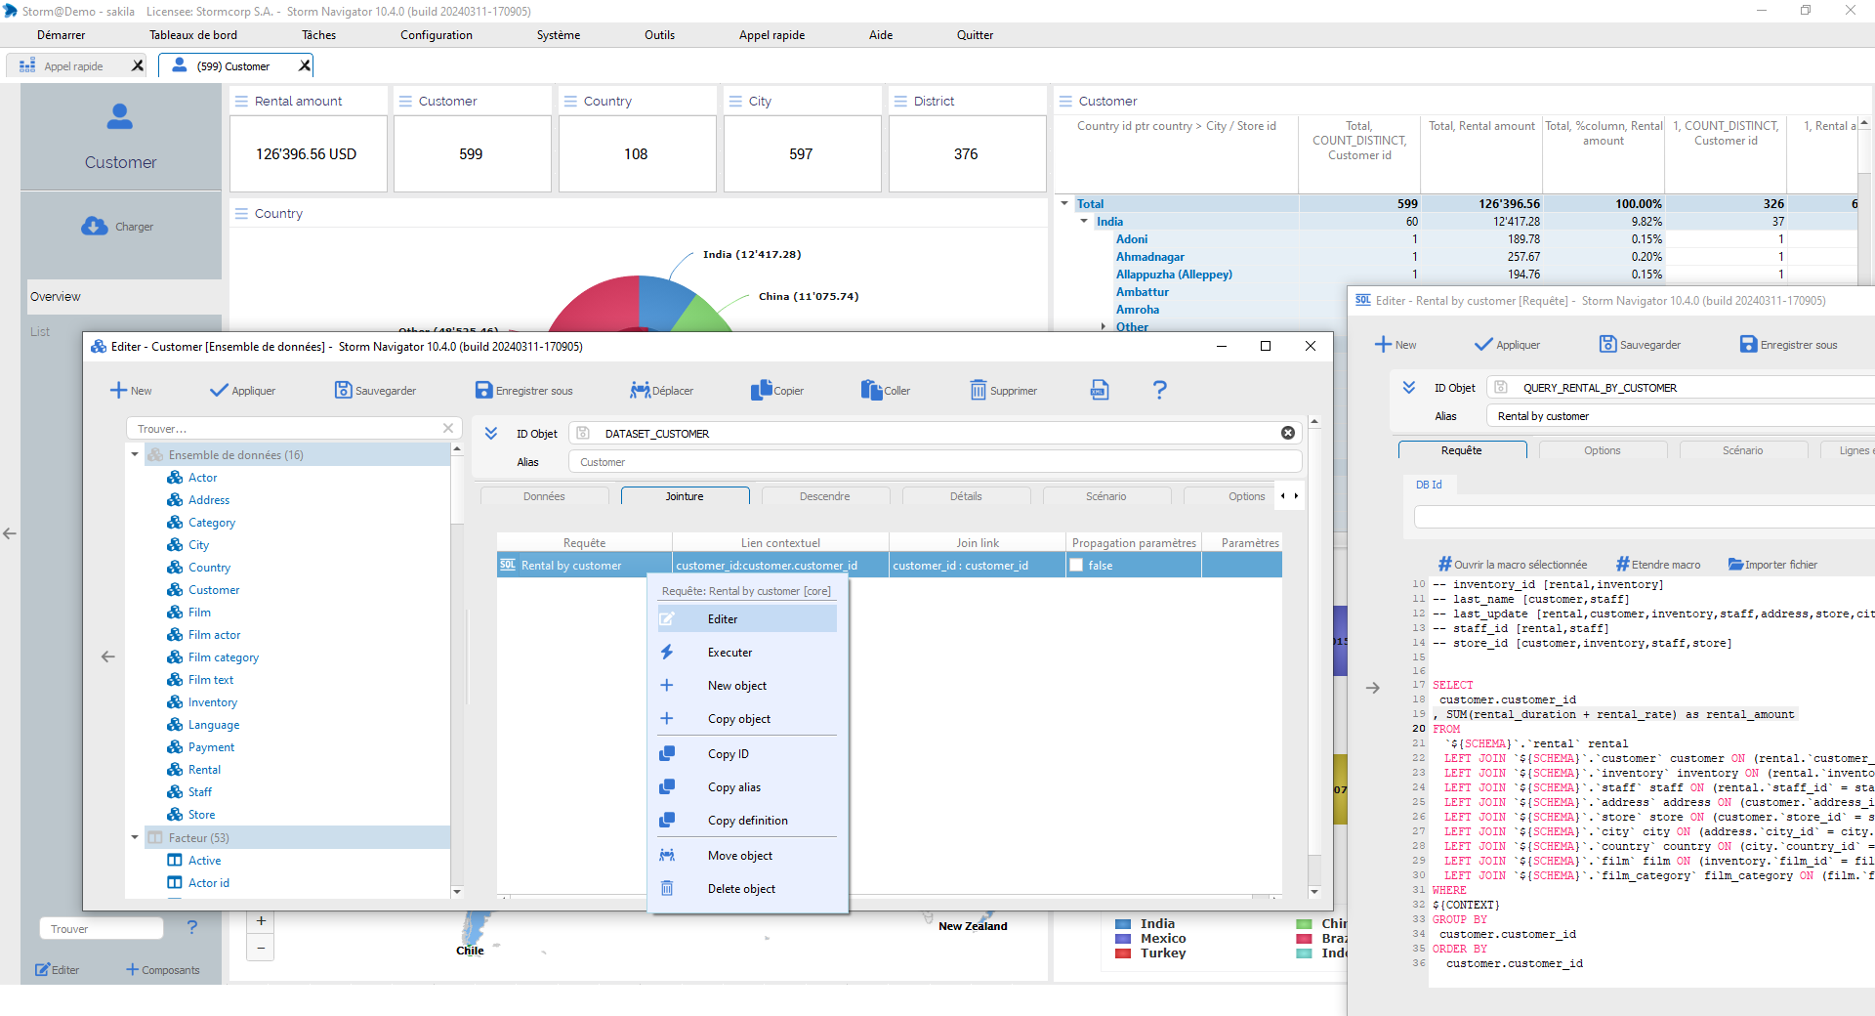Clear the Trouver search box in dataset tree

click(x=448, y=428)
